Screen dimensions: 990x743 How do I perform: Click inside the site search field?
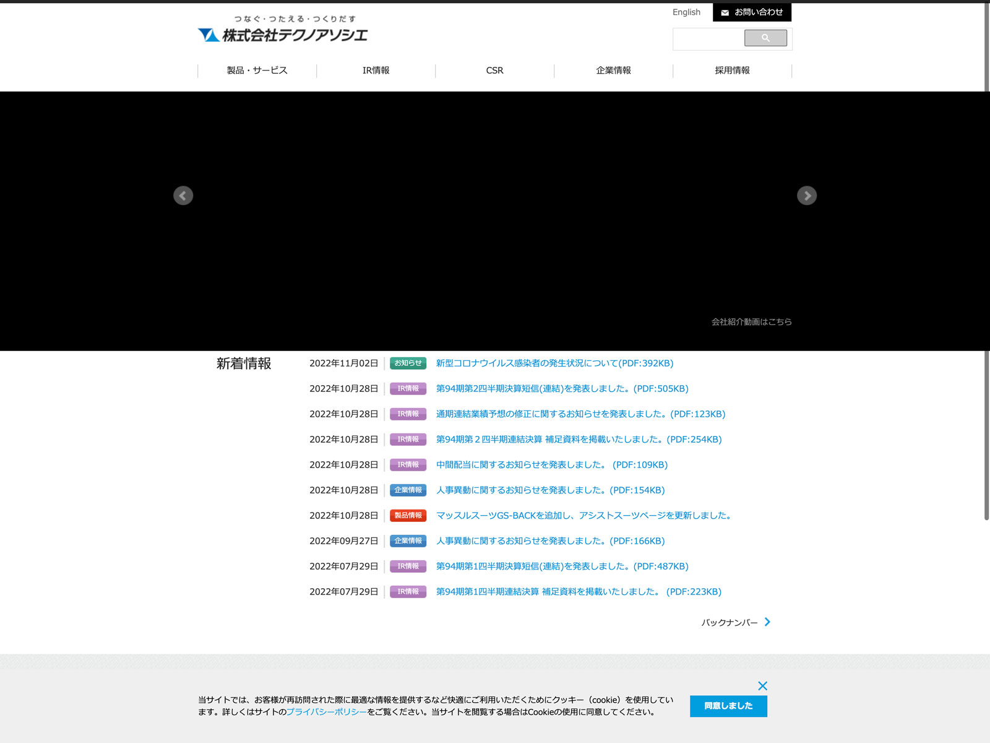pyautogui.click(x=708, y=38)
